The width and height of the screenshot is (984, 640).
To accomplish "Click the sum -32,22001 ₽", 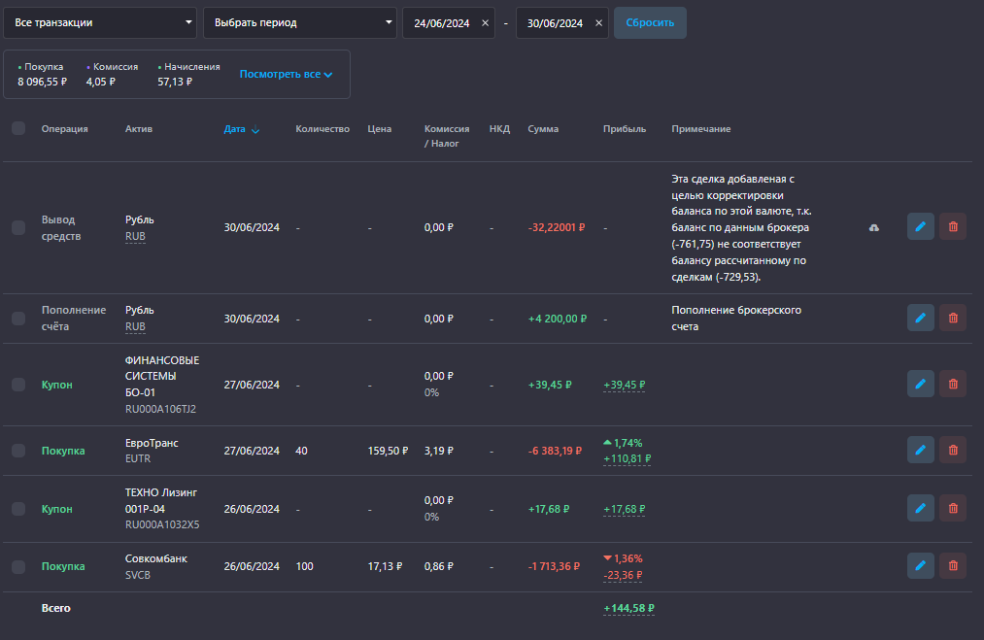I will [x=557, y=227].
